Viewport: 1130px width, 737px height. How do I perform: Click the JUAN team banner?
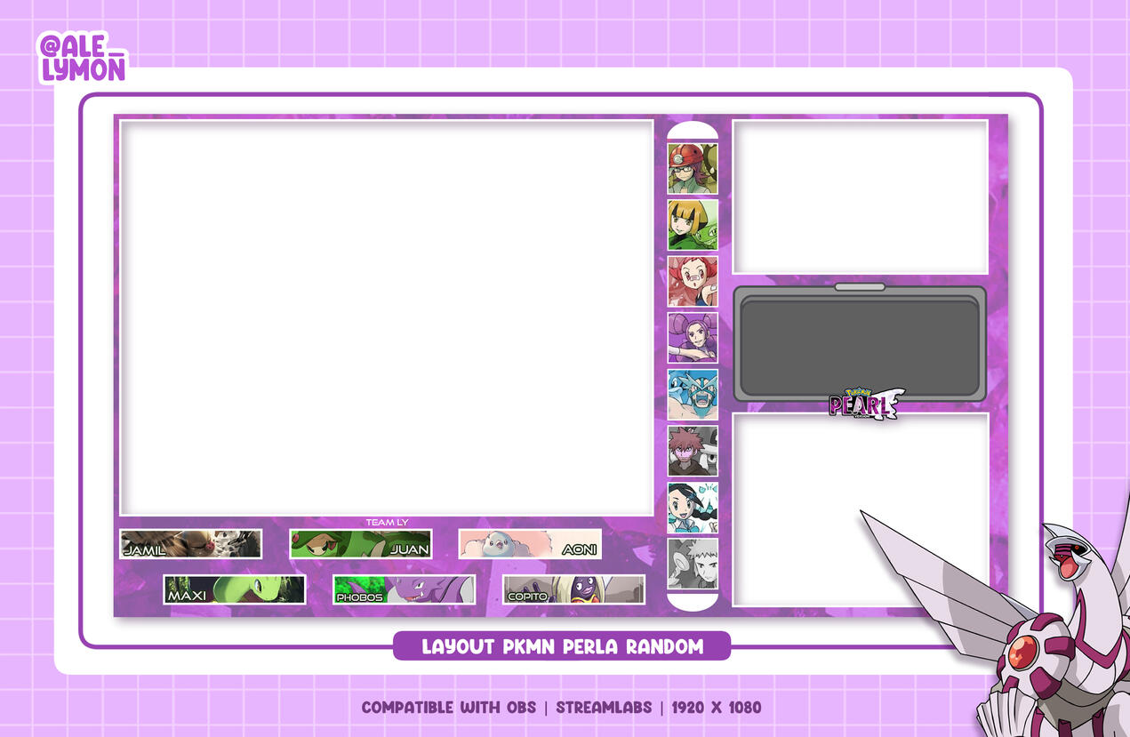tap(360, 544)
